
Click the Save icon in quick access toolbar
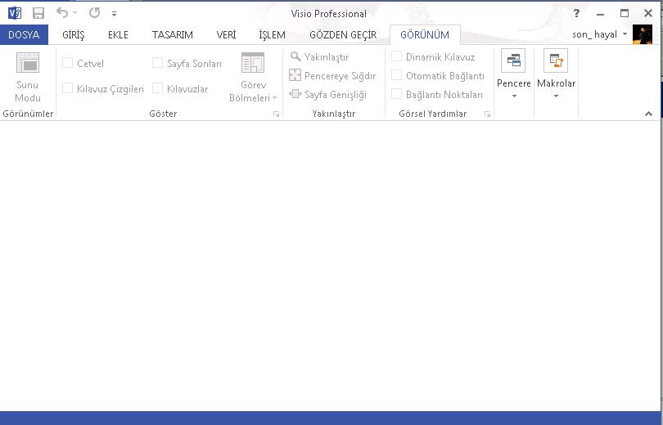click(38, 13)
